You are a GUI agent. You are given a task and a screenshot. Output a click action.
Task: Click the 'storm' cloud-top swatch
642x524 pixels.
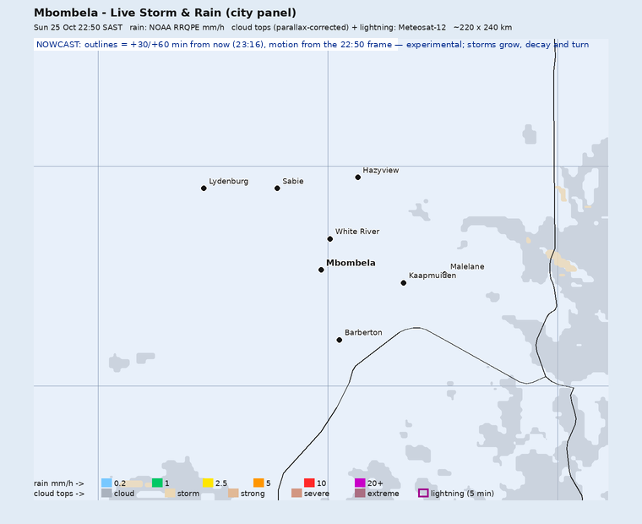pyautogui.click(x=170, y=493)
